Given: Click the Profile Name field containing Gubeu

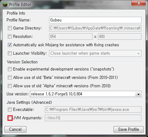Looking at the screenshot, I should [95, 20].
